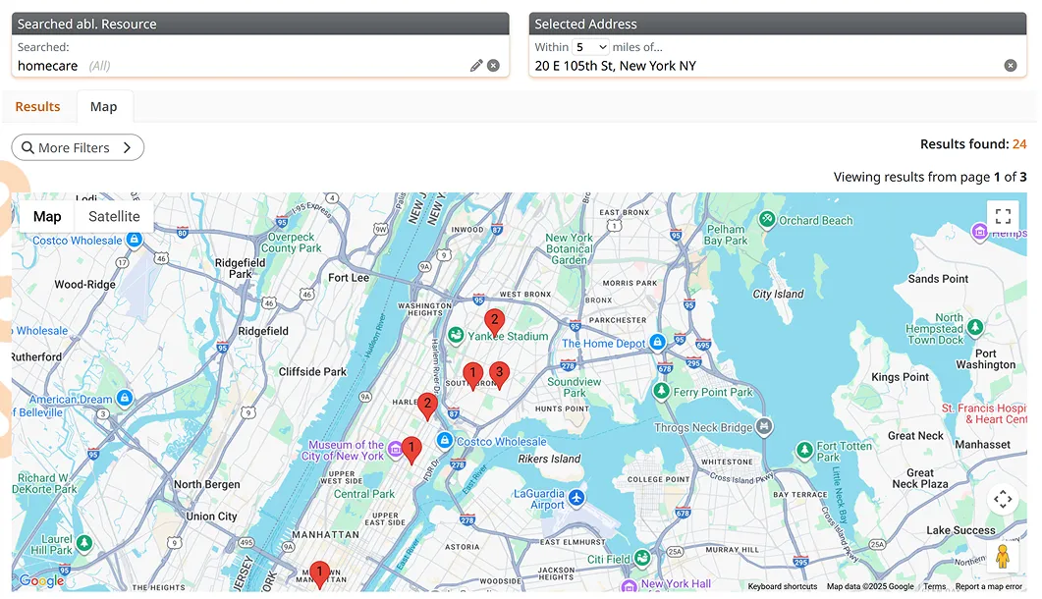Select the Map tab

104,106
